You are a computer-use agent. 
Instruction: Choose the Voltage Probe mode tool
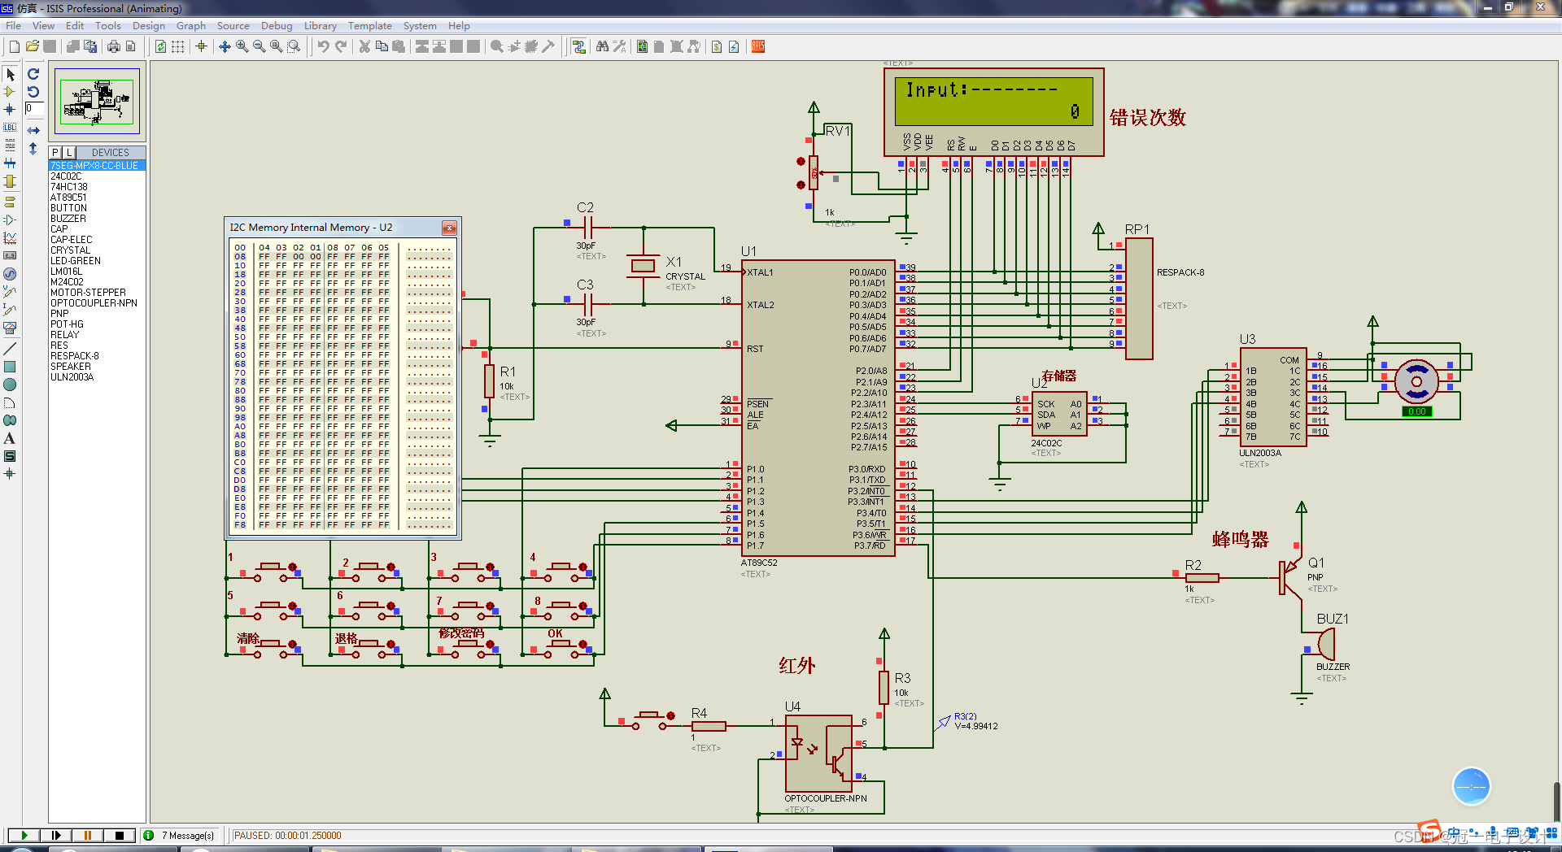click(10, 292)
